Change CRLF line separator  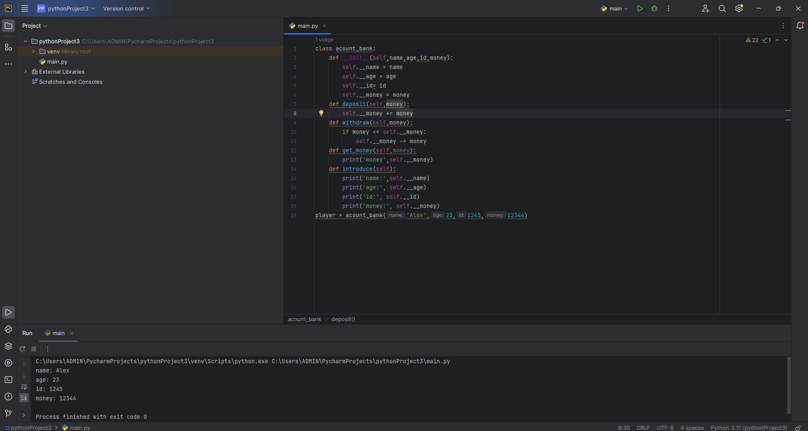(643, 428)
